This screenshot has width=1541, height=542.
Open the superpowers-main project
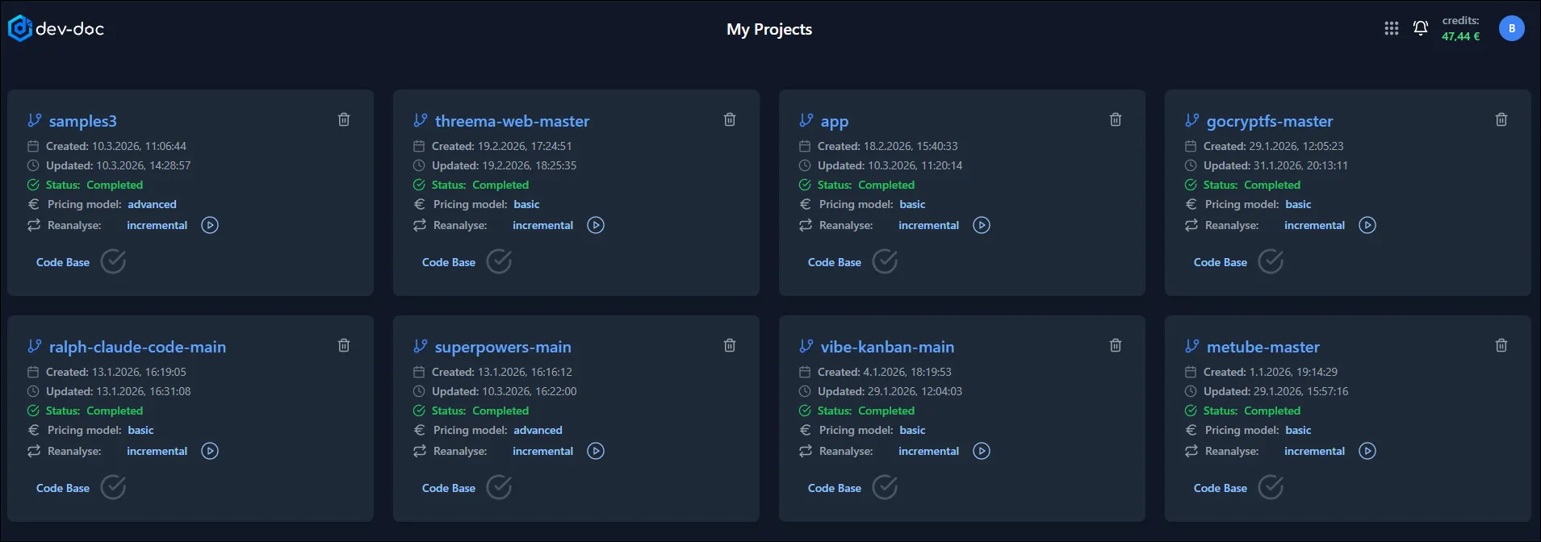click(503, 347)
